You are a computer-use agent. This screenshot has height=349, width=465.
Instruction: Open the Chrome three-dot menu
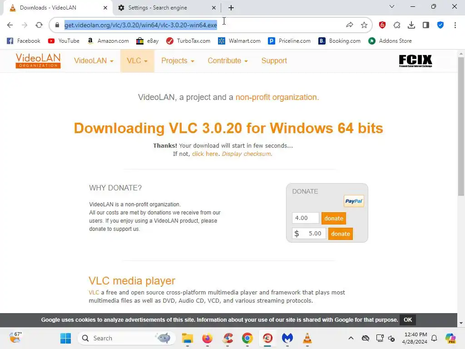[x=455, y=25]
